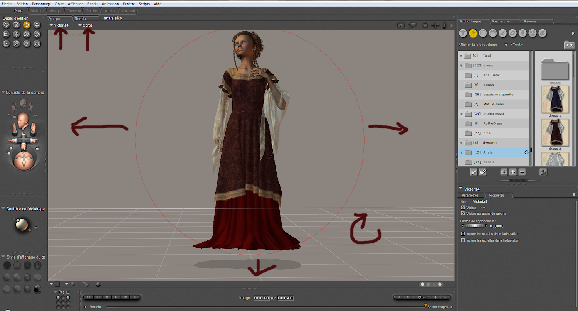This screenshot has height=311, width=578.
Task: Open the Paramètres tab
Action: tap(470, 196)
